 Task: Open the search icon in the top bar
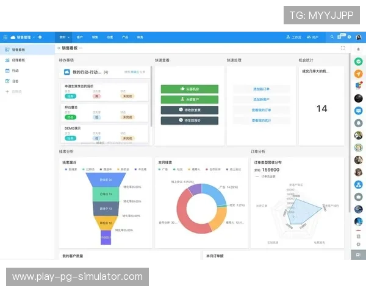click(x=332, y=37)
